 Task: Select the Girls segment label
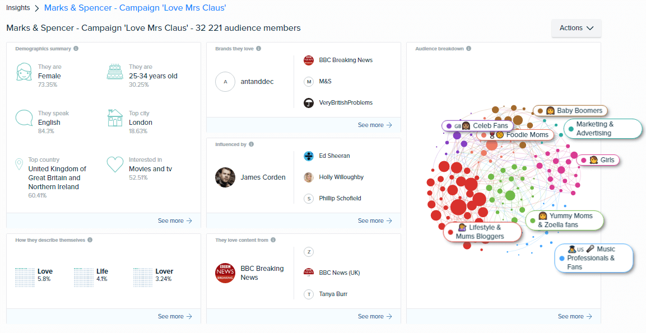pos(598,160)
